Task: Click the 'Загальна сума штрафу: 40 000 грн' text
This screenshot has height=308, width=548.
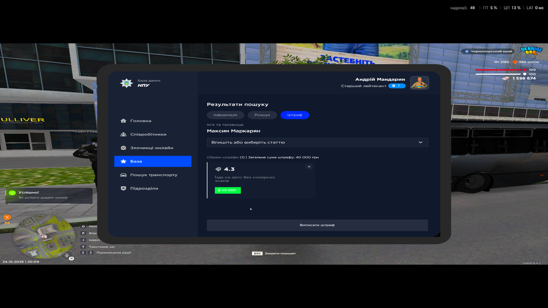Action: (283, 157)
